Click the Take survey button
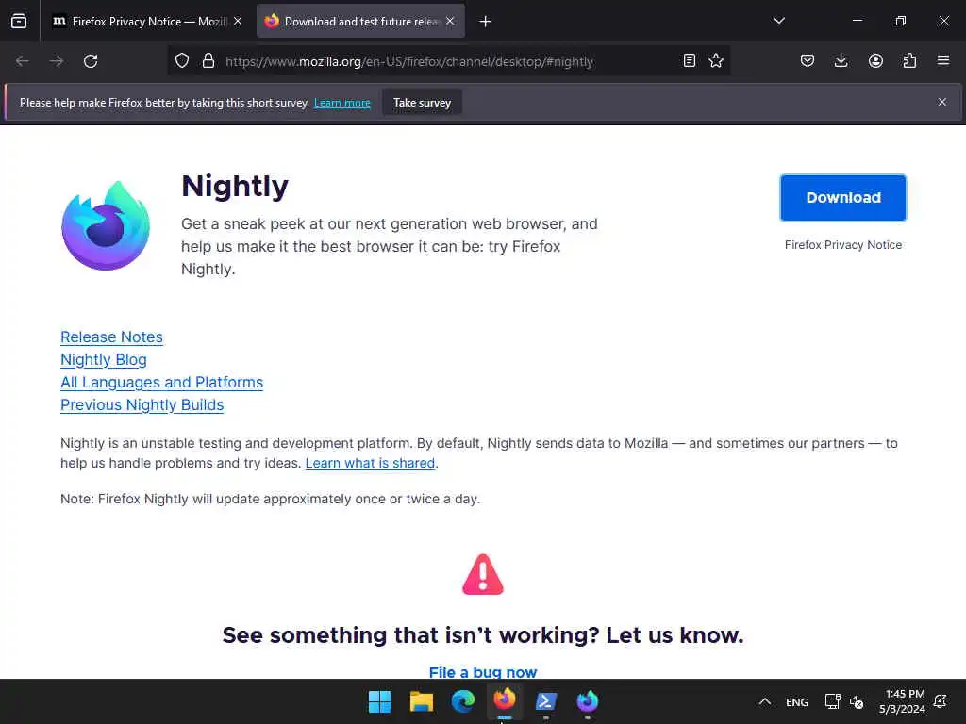This screenshot has height=724, width=966. click(422, 103)
